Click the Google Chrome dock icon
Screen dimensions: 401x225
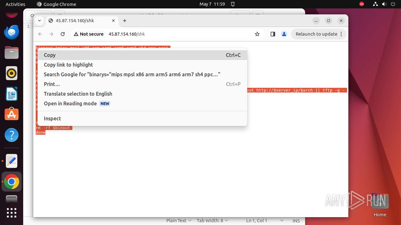pos(12,182)
